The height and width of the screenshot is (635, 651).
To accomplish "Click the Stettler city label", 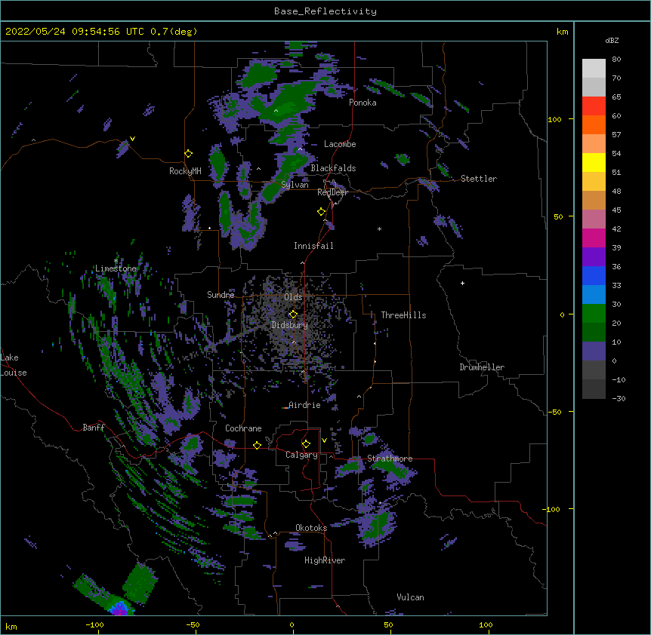I will point(479,179).
